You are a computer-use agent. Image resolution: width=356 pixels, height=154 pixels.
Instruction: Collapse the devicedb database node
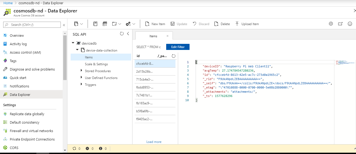coord(73,43)
